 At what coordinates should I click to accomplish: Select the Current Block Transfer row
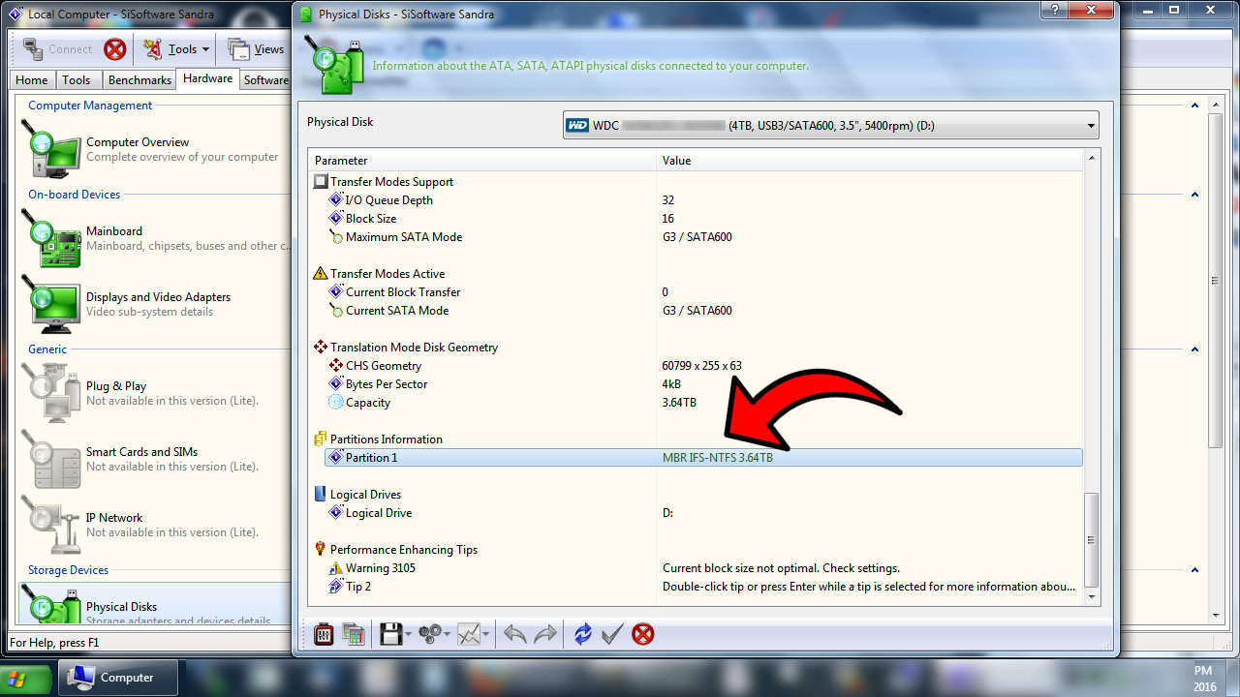coord(704,292)
